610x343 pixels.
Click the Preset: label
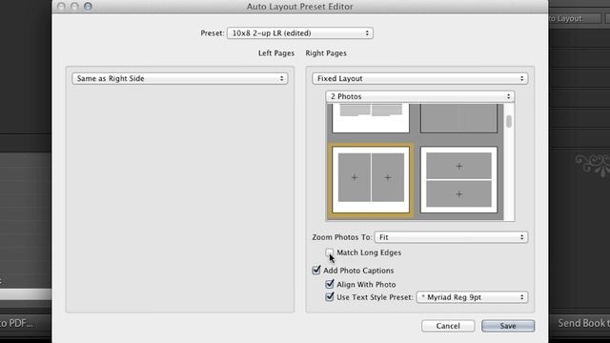212,33
